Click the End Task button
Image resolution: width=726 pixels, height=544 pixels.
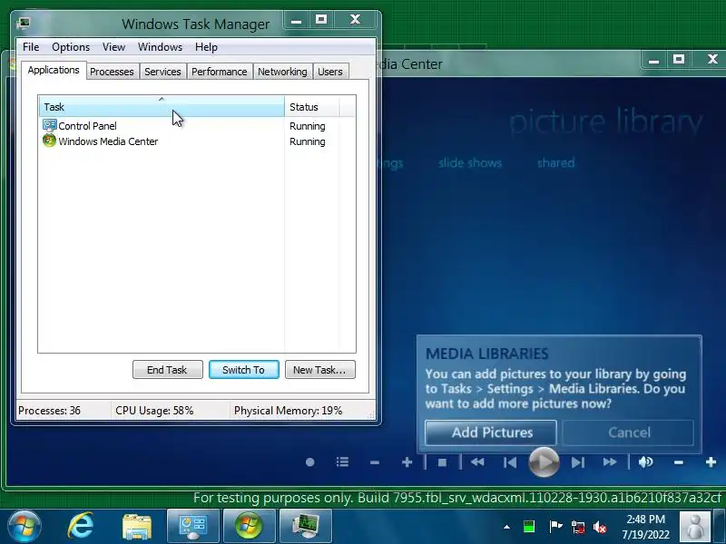click(167, 370)
